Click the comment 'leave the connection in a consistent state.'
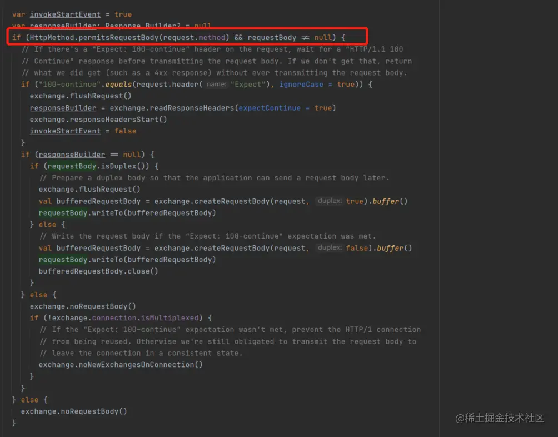This screenshot has width=558, height=437. 141,353
